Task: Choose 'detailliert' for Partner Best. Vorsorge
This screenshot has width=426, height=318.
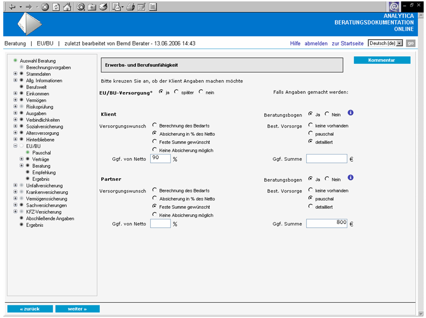Action: tap(311, 206)
